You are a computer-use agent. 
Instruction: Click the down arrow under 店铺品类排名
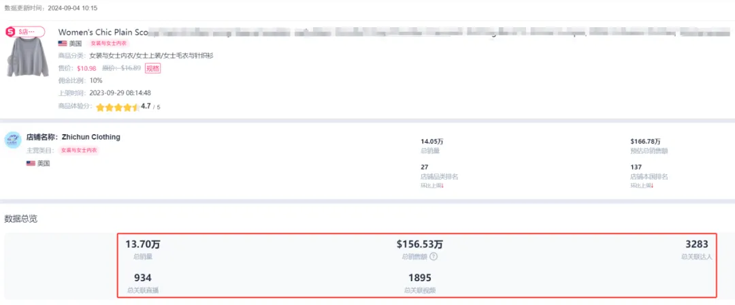(x=442, y=185)
